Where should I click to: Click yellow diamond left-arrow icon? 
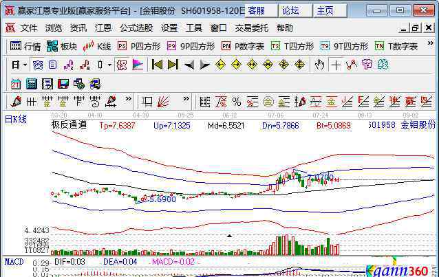tap(220, 65)
